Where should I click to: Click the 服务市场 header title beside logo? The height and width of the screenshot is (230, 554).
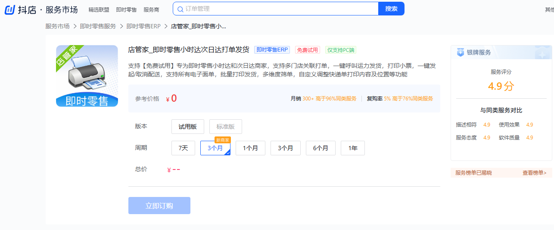[61, 9]
